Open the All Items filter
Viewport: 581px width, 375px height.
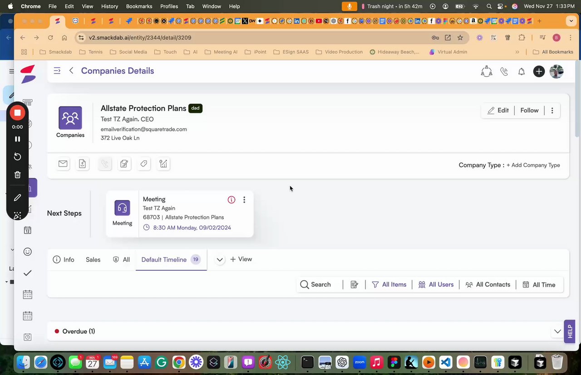(x=389, y=284)
